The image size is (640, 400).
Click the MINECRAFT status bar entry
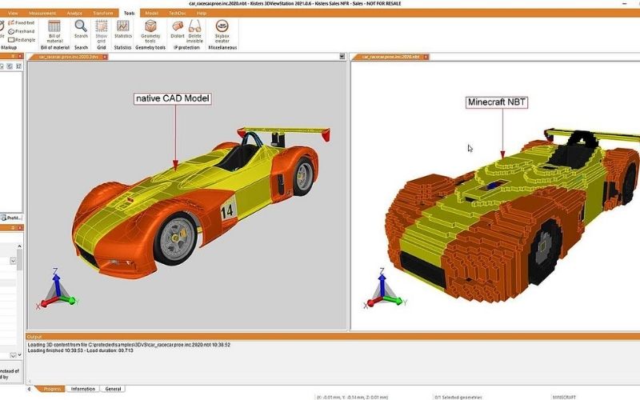point(564,397)
